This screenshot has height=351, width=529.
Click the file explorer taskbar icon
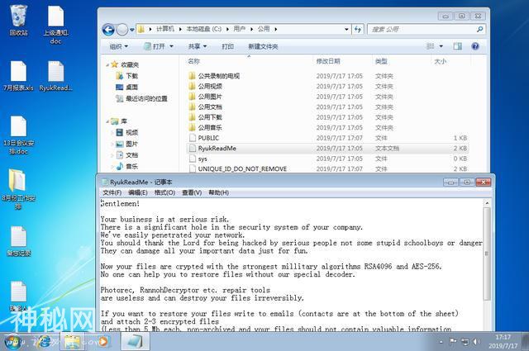click(72, 342)
